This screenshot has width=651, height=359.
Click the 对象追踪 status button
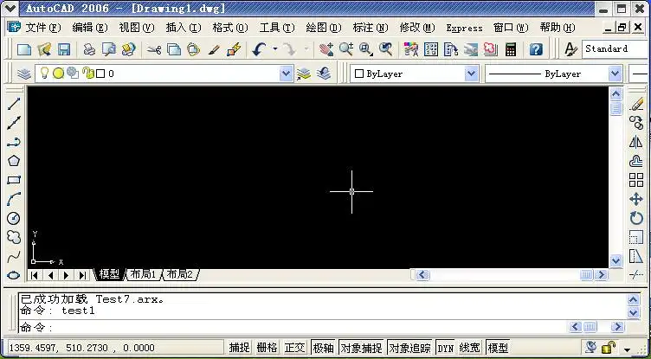pos(409,348)
